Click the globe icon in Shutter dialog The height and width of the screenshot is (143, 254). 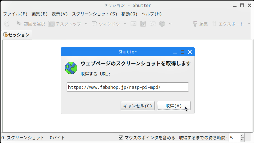point(71,68)
